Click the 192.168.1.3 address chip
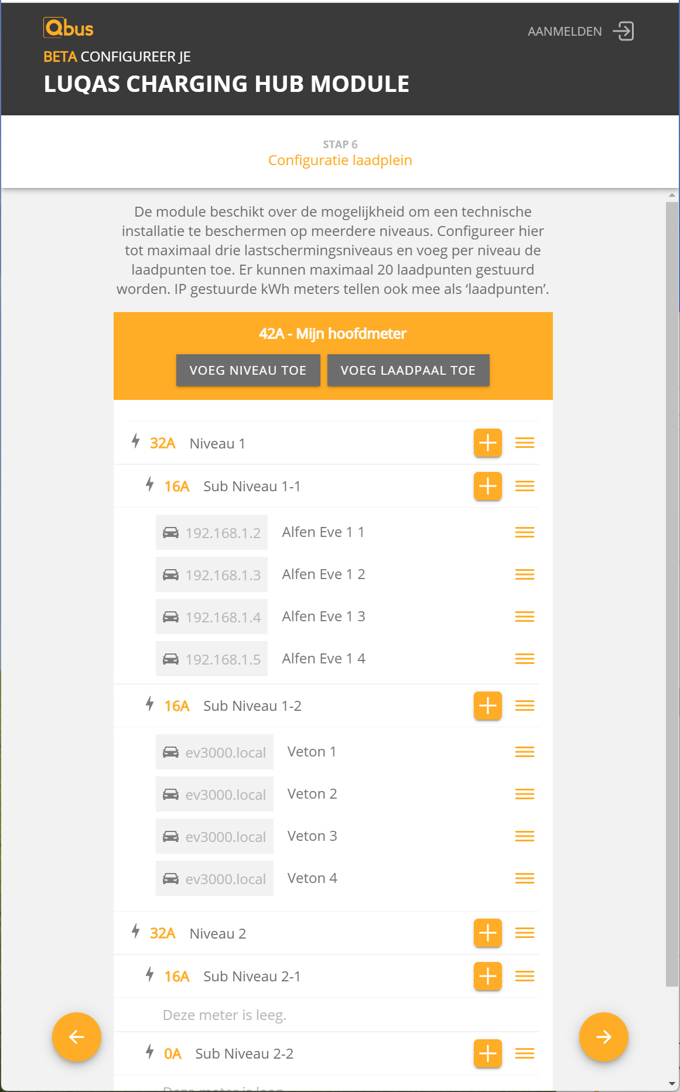The width and height of the screenshot is (680, 1092). tap(211, 574)
